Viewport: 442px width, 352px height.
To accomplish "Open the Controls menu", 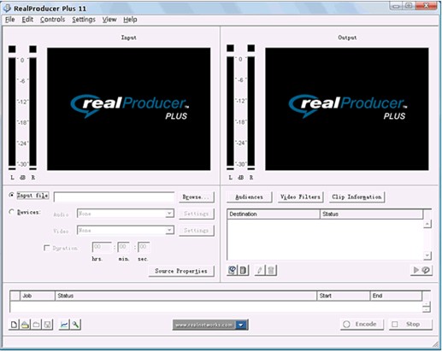I will [53, 20].
